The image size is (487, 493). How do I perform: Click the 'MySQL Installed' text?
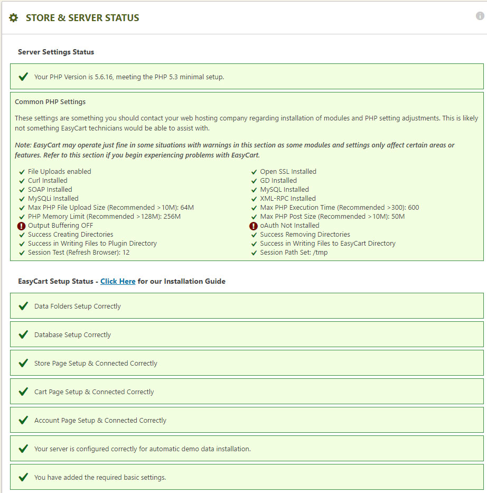click(x=284, y=190)
